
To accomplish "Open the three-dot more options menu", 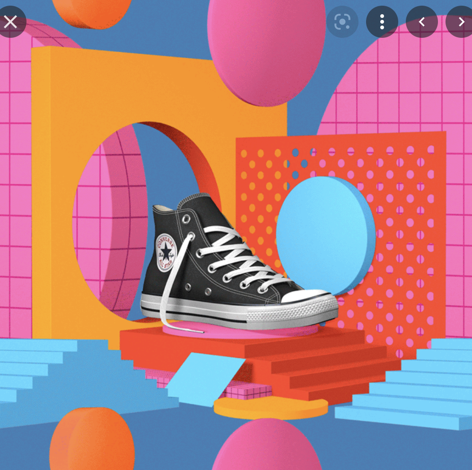I will [x=382, y=22].
